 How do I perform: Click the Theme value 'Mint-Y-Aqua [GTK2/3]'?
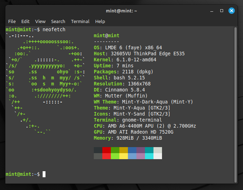(142, 108)
